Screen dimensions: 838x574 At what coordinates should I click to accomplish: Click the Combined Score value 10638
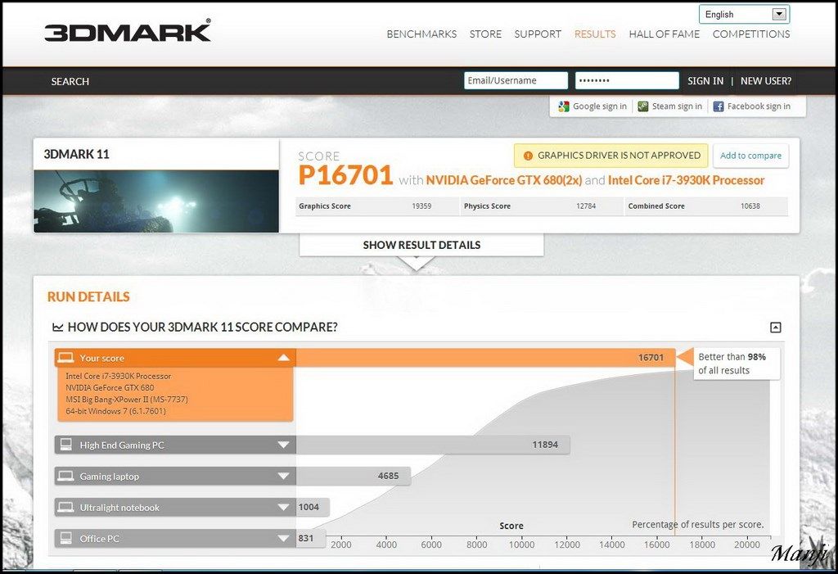point(750,206)
